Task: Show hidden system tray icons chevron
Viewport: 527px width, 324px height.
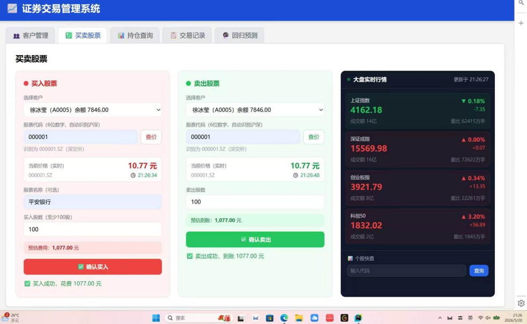Action: click(440, 318)
